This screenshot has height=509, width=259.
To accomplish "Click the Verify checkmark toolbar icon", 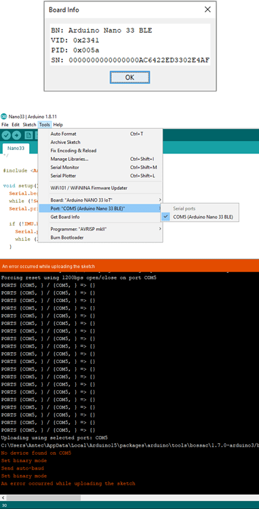I will (x=6, y=135).
